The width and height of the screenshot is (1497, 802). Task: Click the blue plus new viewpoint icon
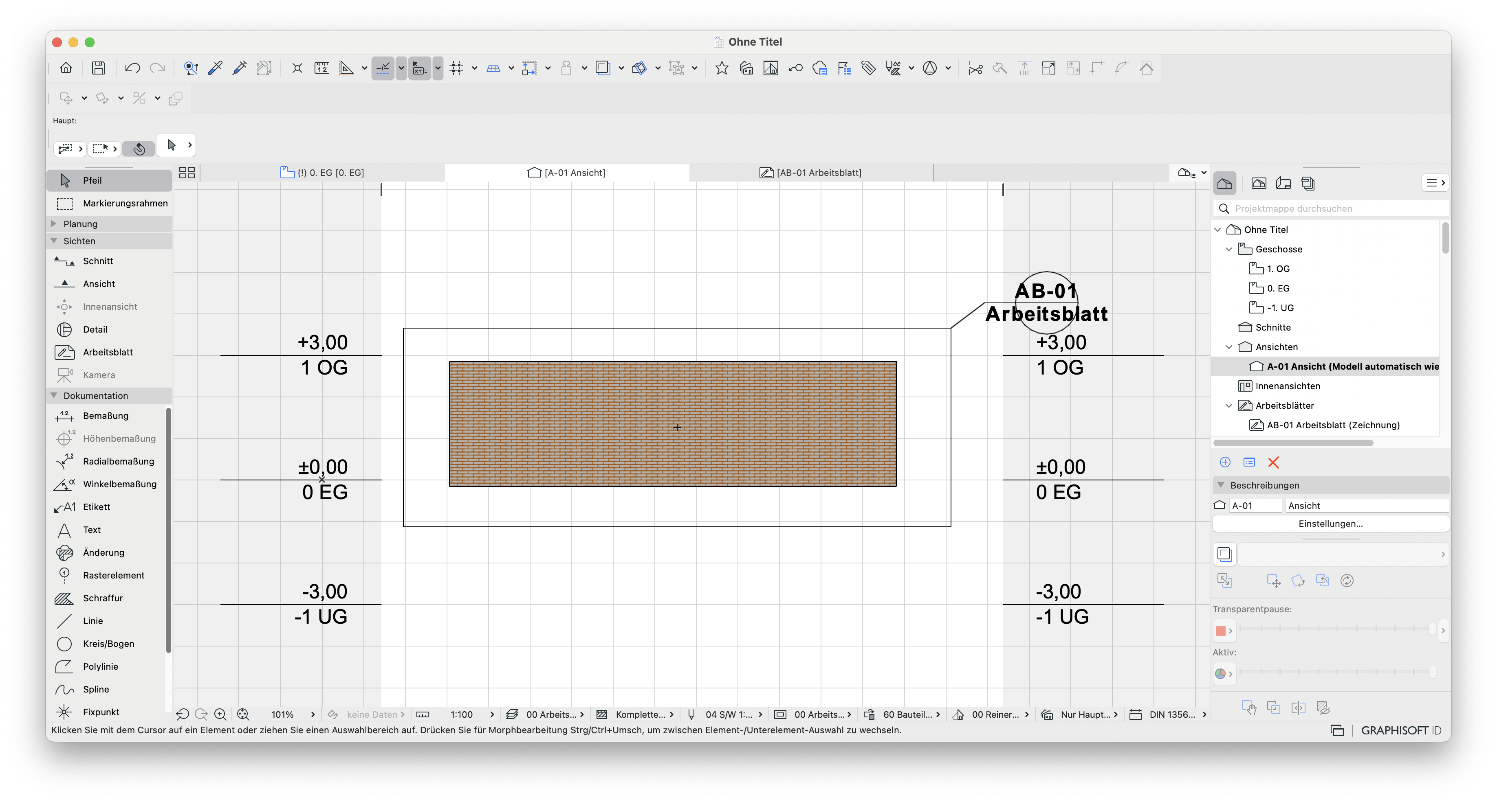(1225, 462)
